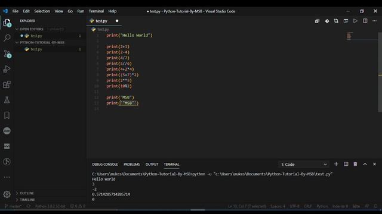382x214 pixels.
Task: Click the sync changes icon in status bar
Action: pos(29,206)
